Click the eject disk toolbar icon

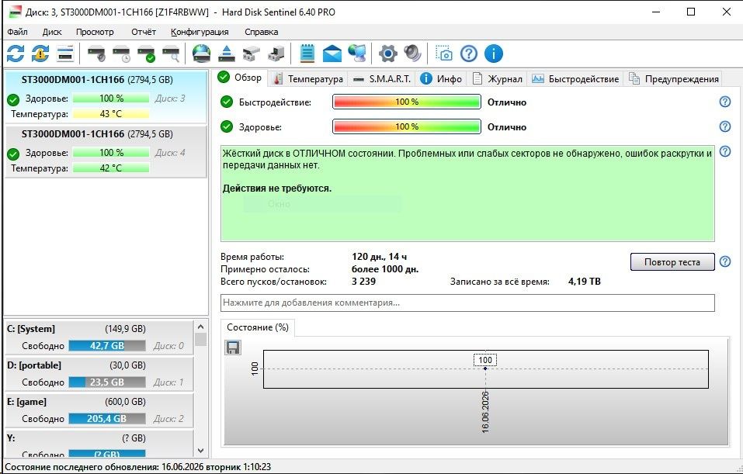pos(227,54)
